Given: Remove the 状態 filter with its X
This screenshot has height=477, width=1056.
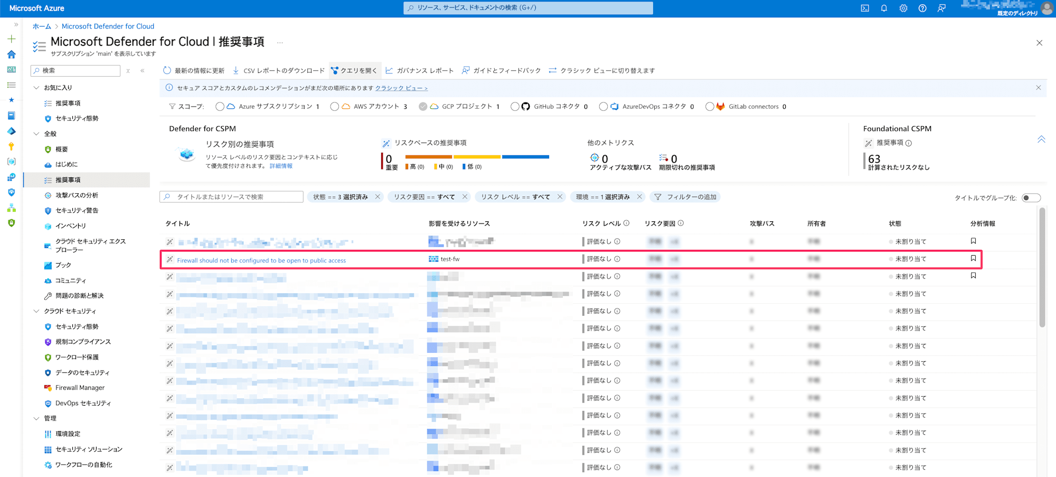Looking at the screenshot, I should tap(378, 197).
